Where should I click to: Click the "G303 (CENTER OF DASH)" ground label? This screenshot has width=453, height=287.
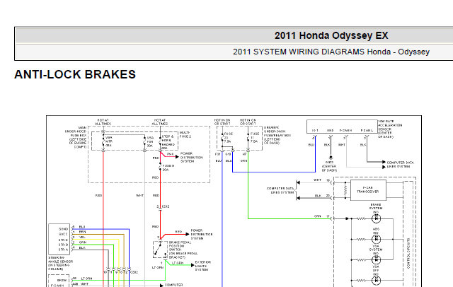tap(329, 166)
